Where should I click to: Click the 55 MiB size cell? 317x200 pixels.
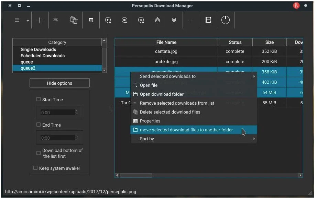click(x=269, y=103)
